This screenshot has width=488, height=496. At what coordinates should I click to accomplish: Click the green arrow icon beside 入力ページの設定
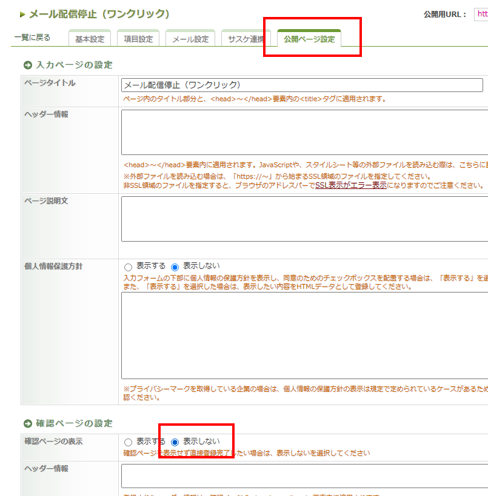[x=28, y=65]
